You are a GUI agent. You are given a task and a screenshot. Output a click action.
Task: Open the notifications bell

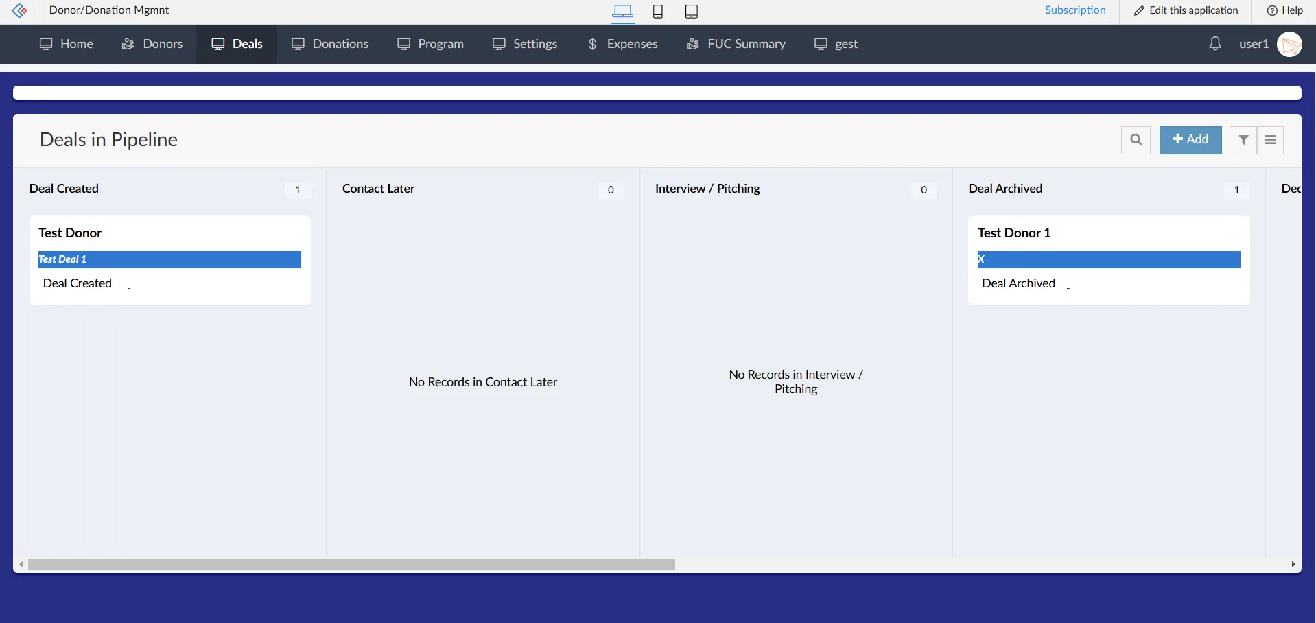(1215, 44)
